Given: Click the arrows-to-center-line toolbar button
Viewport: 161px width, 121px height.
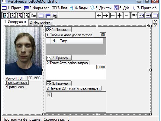Looking at the screenshot, I should [120, 15].
